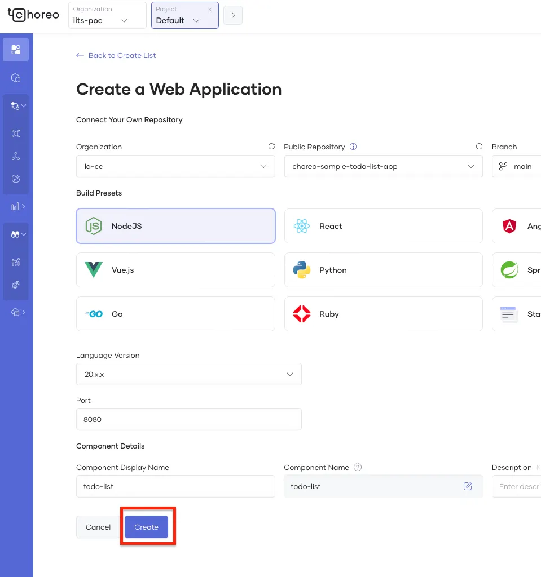Open the gear cog sidebar icon
This screenshot has height=577, width=541.
tap(16, 285)
